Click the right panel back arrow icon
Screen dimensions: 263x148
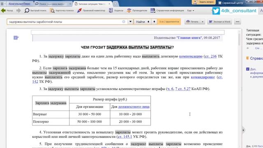click(x=248, y=48)
